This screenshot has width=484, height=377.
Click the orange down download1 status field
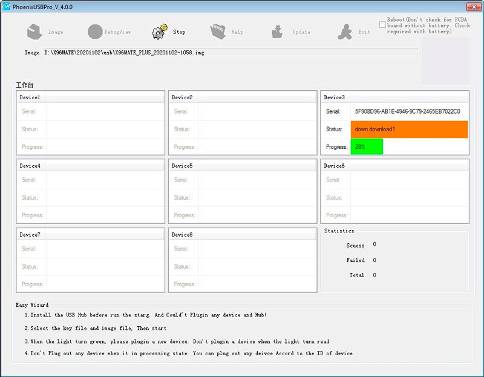pos(409,129)
